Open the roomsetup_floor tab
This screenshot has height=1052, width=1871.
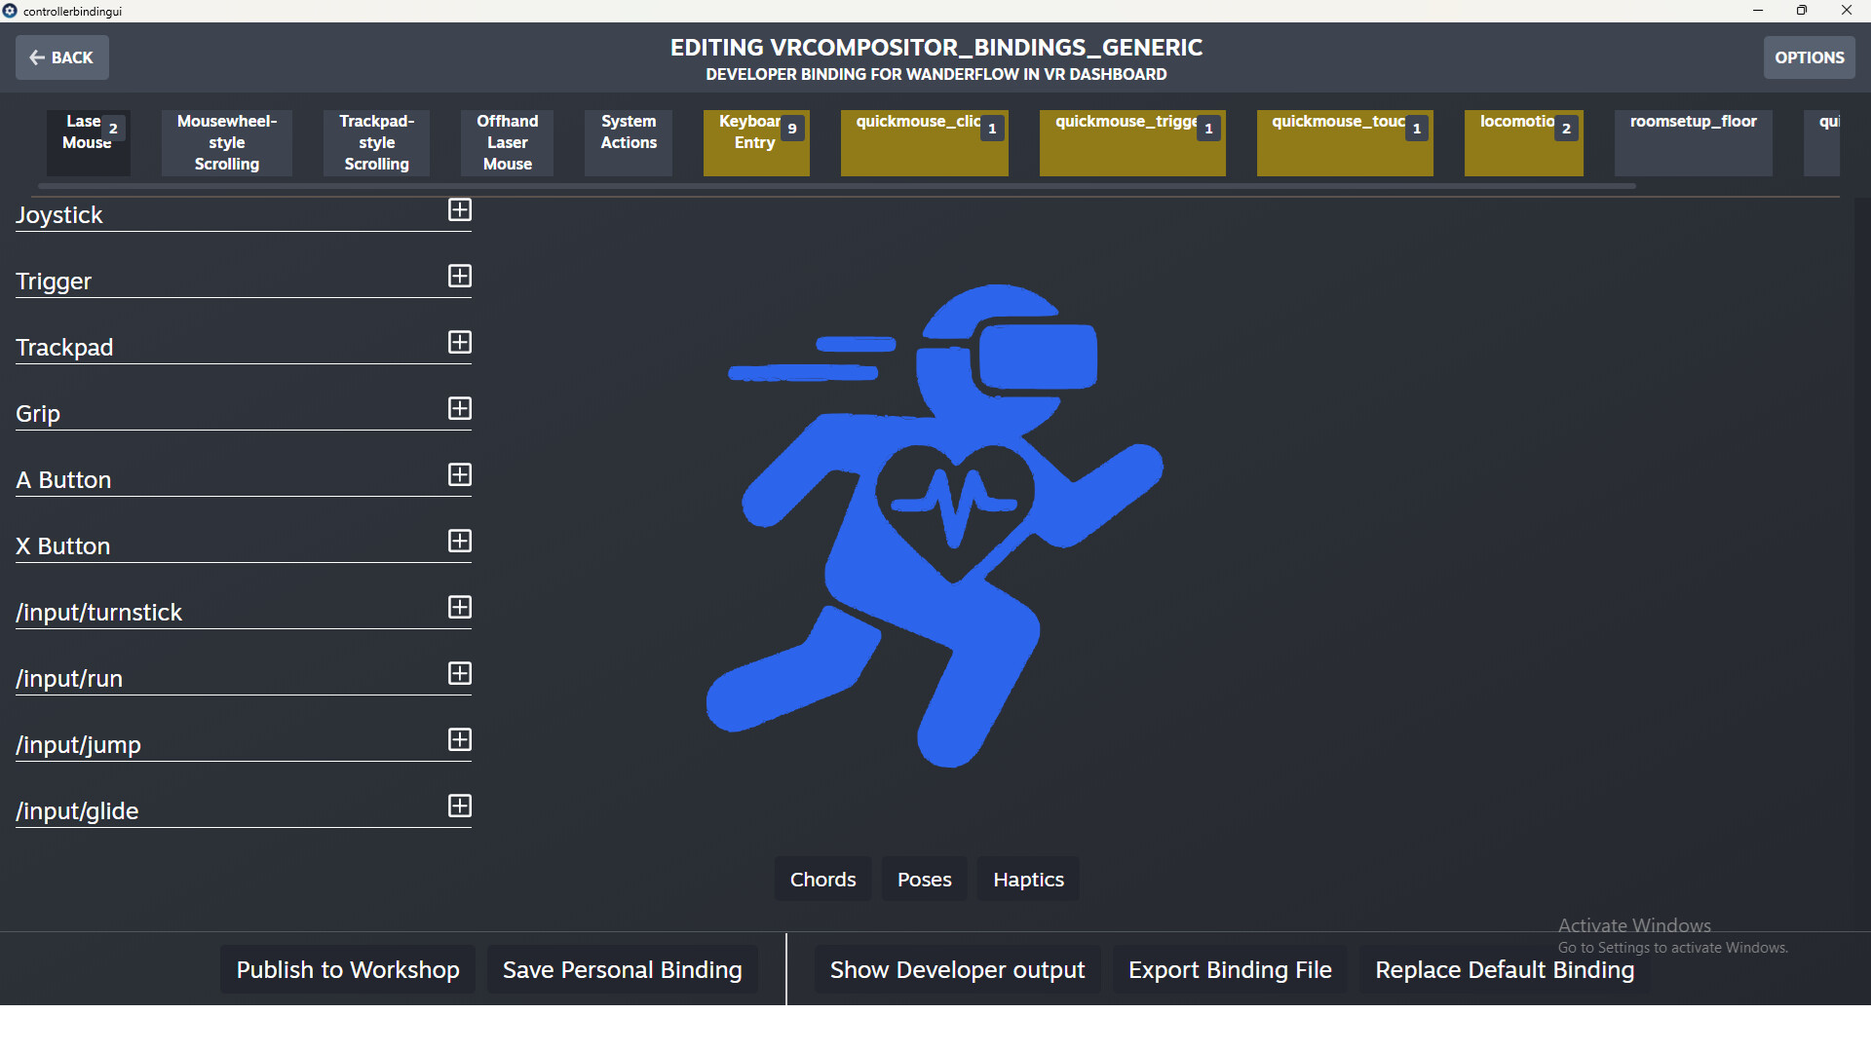coord(1693,142)
